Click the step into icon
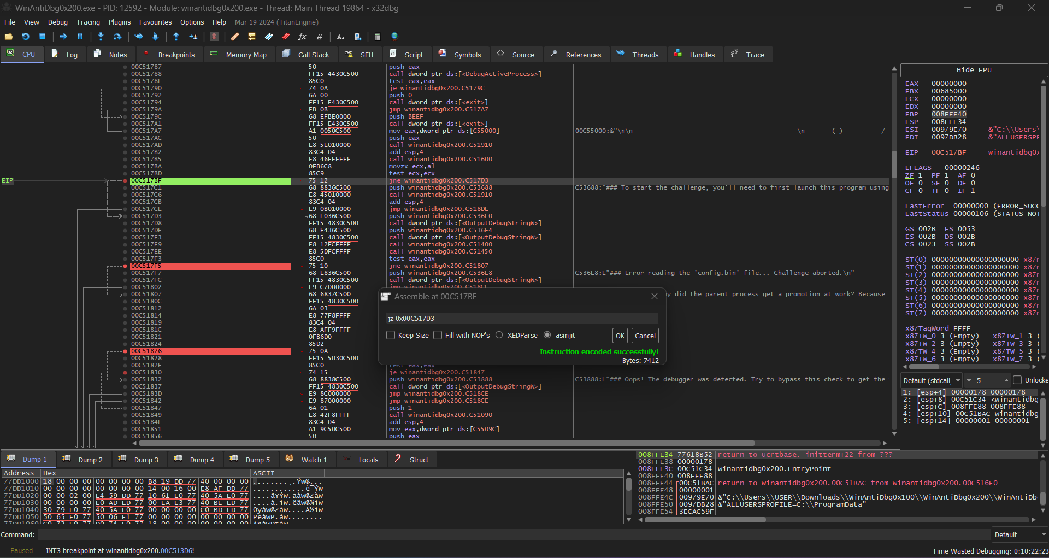1049x558 pixels. tap(101, 37)
